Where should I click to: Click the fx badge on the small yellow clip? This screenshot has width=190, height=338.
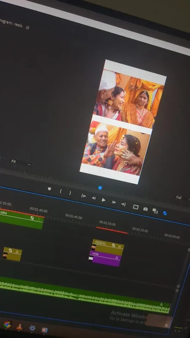17,251
